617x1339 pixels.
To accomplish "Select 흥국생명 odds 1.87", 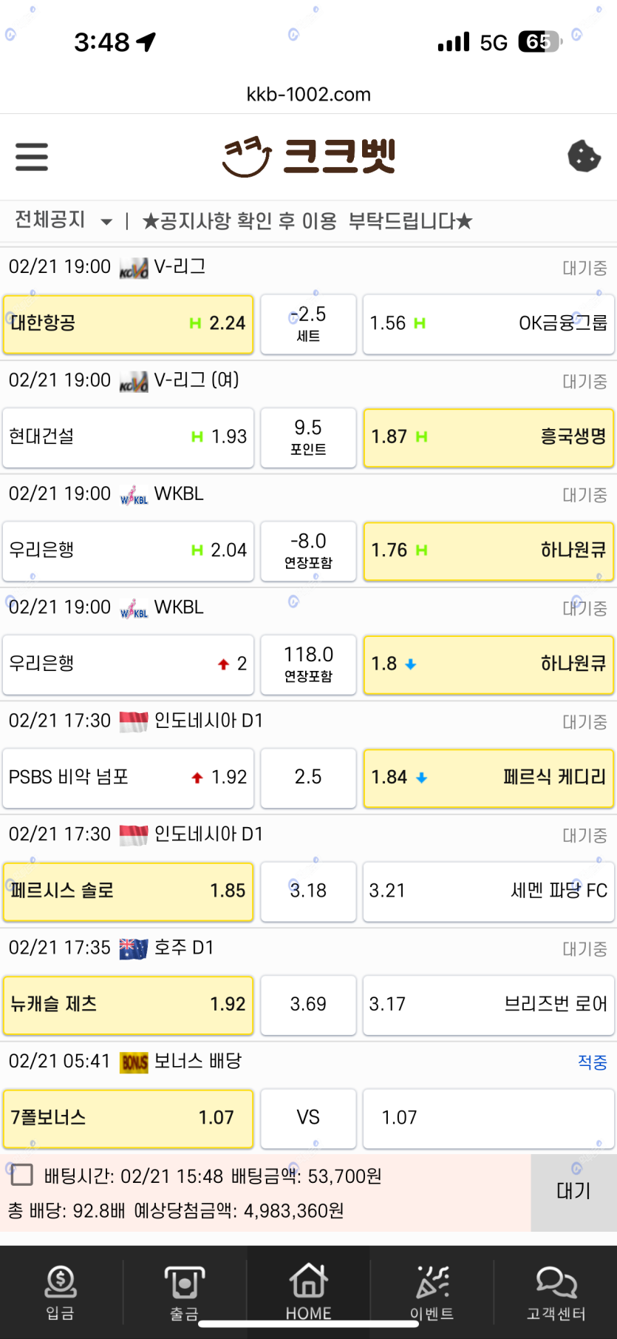I will coord(488,437).
